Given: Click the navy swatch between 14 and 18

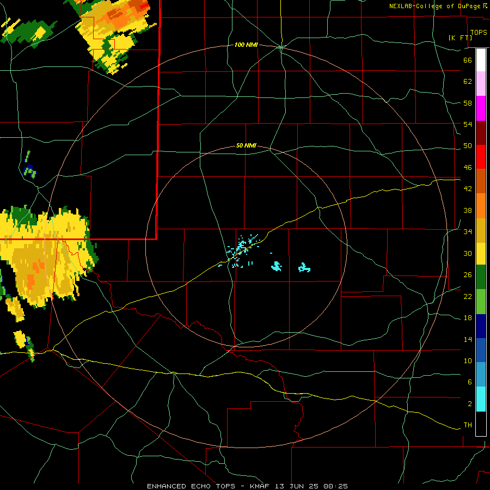Looking at the screenshot, I should pos(481,326).
